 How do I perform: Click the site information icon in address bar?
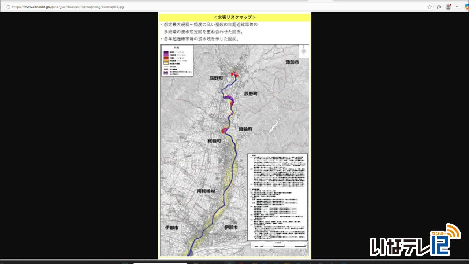click(x=8, y=7)
